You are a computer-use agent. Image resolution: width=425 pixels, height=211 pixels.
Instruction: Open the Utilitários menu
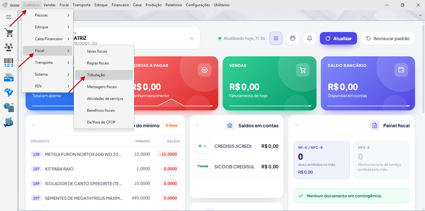[222, 5]
